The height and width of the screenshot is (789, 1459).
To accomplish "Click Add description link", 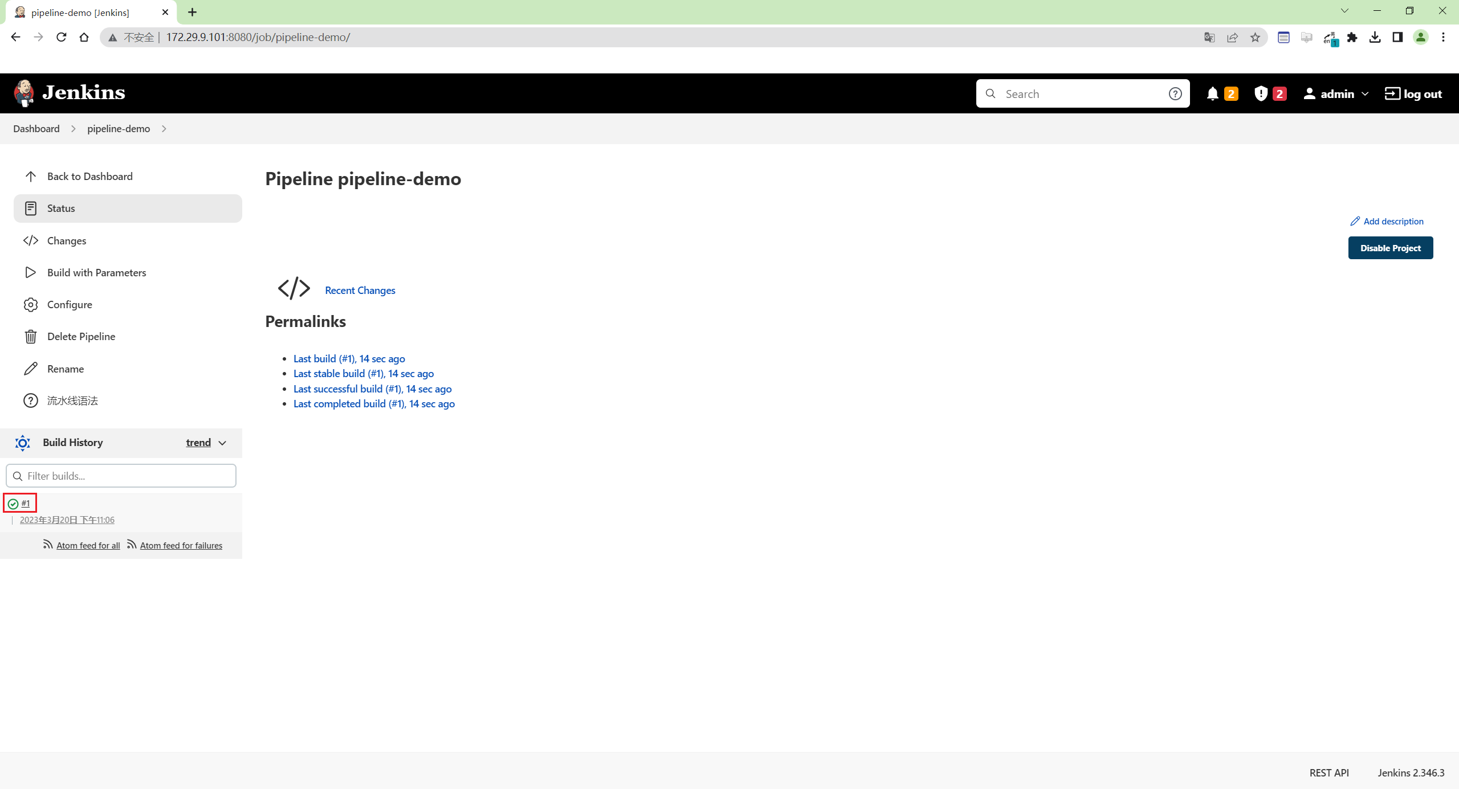I will pyautogui.click(x=1387, y=221).
